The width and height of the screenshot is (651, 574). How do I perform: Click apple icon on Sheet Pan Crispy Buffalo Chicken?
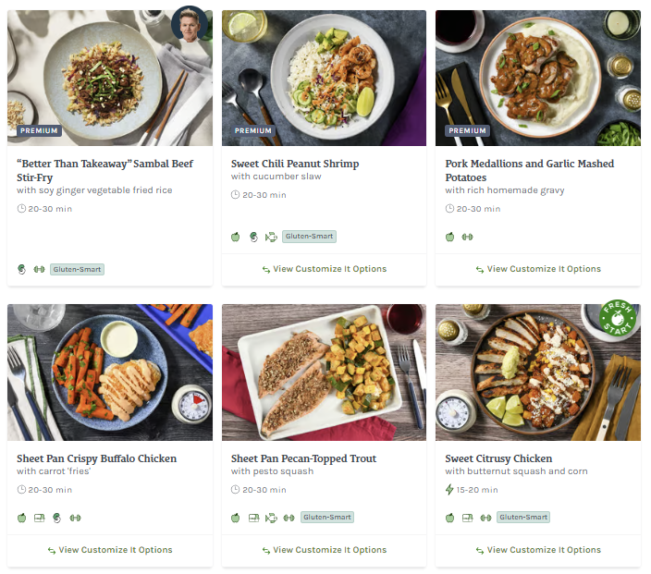21,518
